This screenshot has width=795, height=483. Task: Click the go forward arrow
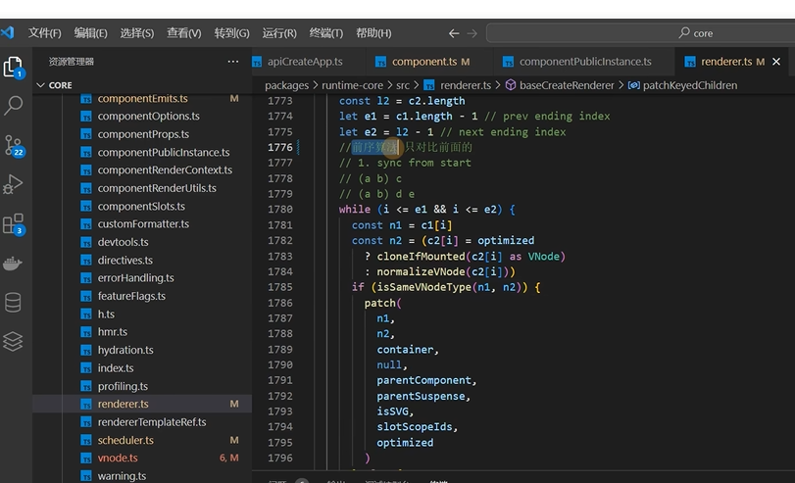click(x=472, y=33)
